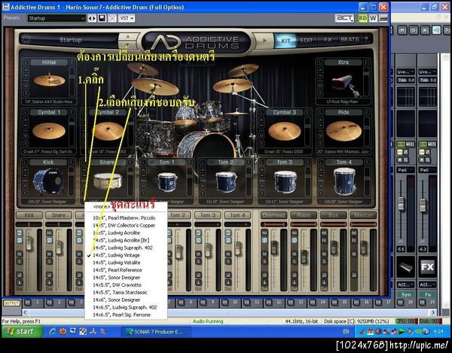
Task: Choose 14x6.5" Pearl Sig. Ferrone snare
Action: (x=126, y=315)
